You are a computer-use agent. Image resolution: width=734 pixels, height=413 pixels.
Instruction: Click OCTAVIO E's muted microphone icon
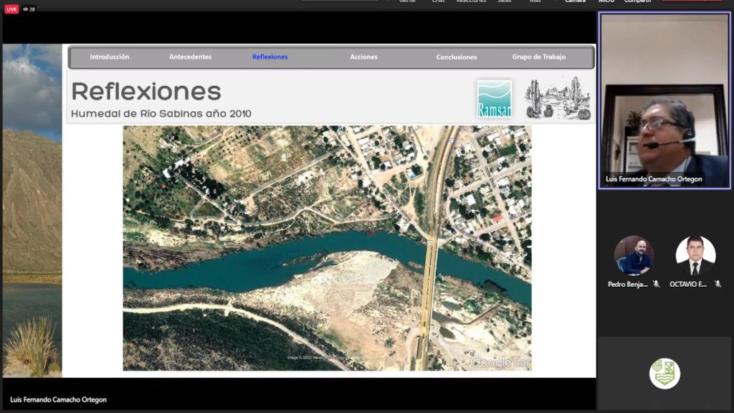pos(718,284)
